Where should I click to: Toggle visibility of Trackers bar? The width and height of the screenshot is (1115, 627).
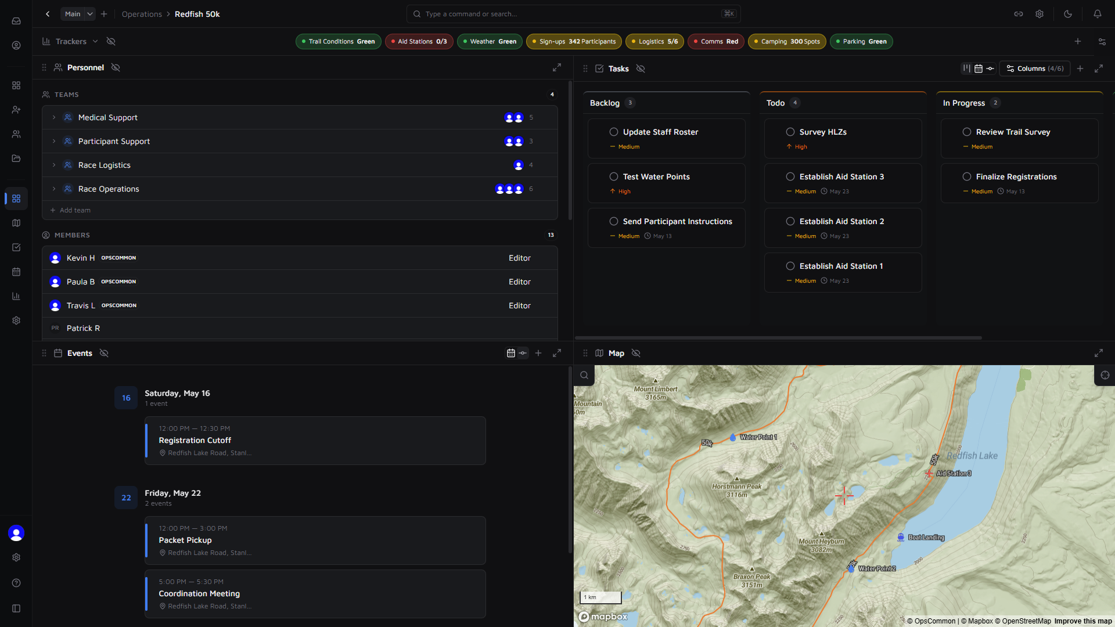111,41
